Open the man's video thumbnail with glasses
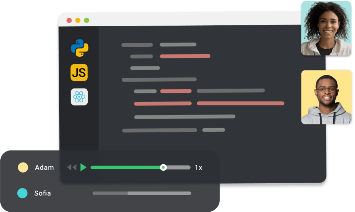 (x=327, y=97)
